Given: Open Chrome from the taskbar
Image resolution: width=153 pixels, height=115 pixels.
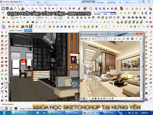Looking at the screenshot, I should point(44,113).
